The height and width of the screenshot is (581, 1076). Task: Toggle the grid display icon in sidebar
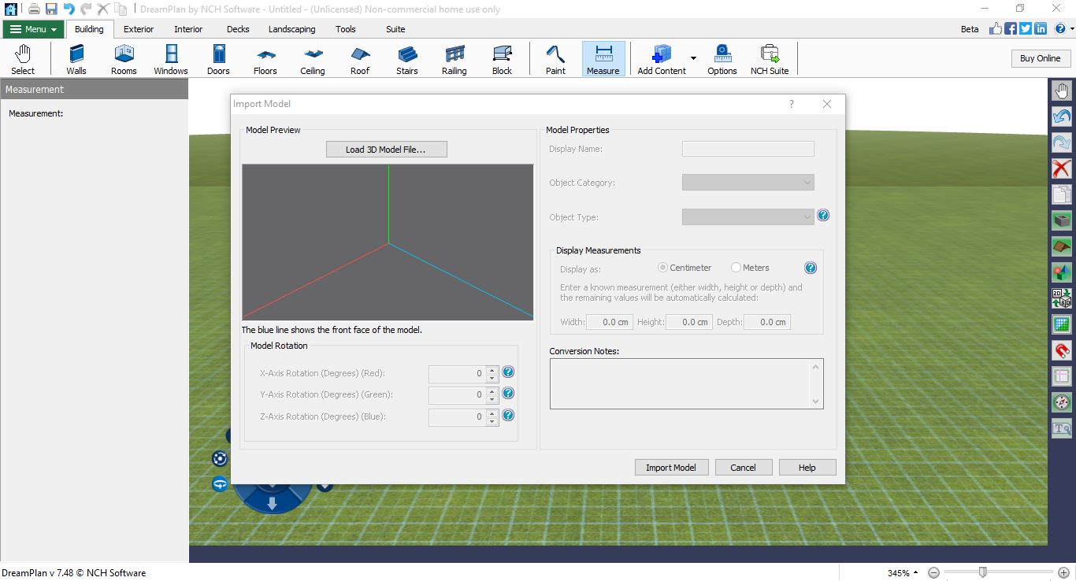(x=1062, y=324)
